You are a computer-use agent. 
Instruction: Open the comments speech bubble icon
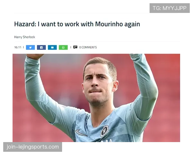tap(75, 47)
